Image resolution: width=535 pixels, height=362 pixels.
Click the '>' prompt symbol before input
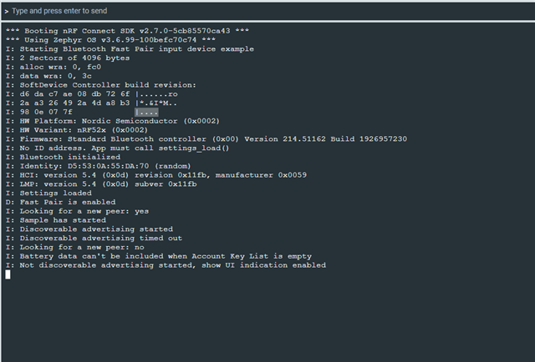pyautogui.click(x=7, y=11)
